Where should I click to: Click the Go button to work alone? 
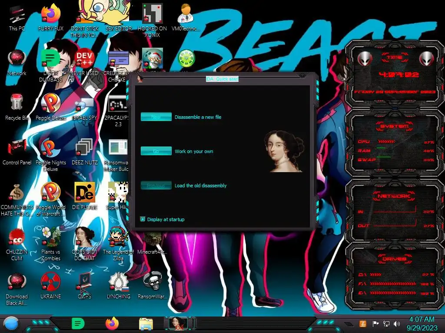[156, 151]
